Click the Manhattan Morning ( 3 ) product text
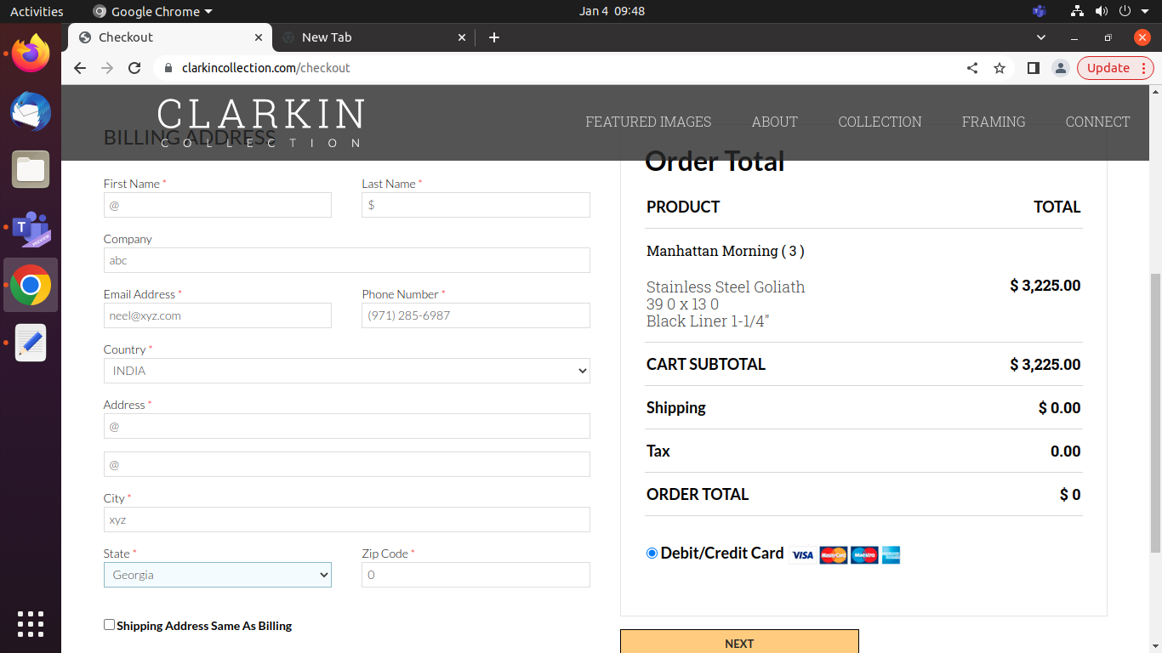This screenshot has height=653, width=1162. [725, 251]
